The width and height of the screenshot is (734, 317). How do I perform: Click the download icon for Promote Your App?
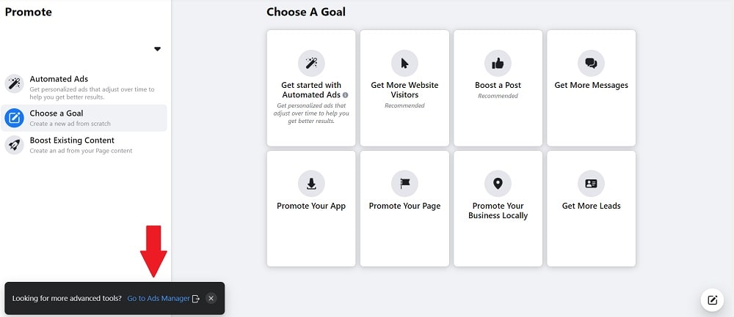tap(311, 184)
